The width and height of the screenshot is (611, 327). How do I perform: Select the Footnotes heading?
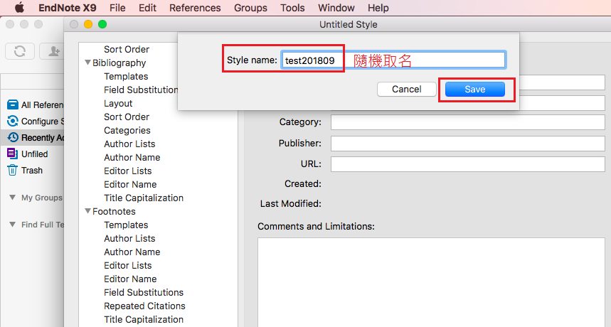(x=115, y=211)
